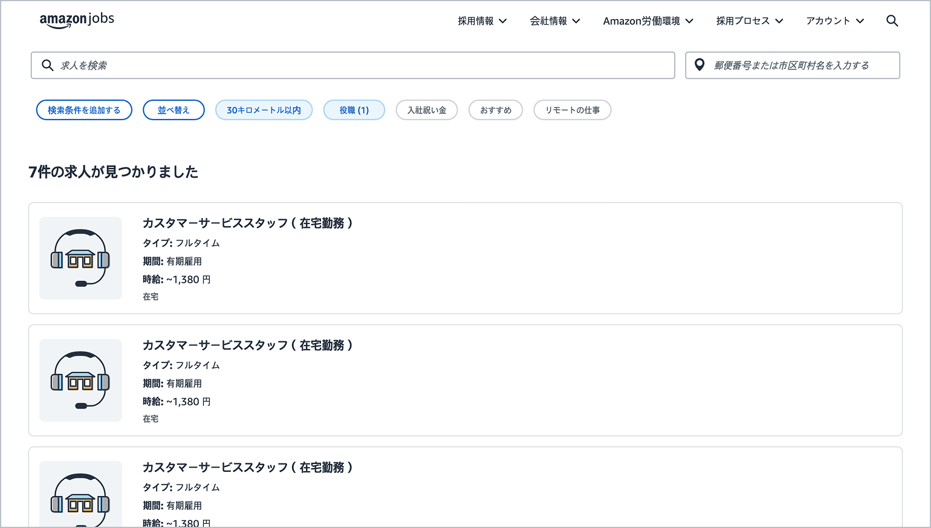Toggle the リモートの仕事 filter chip

click(573, 110)
